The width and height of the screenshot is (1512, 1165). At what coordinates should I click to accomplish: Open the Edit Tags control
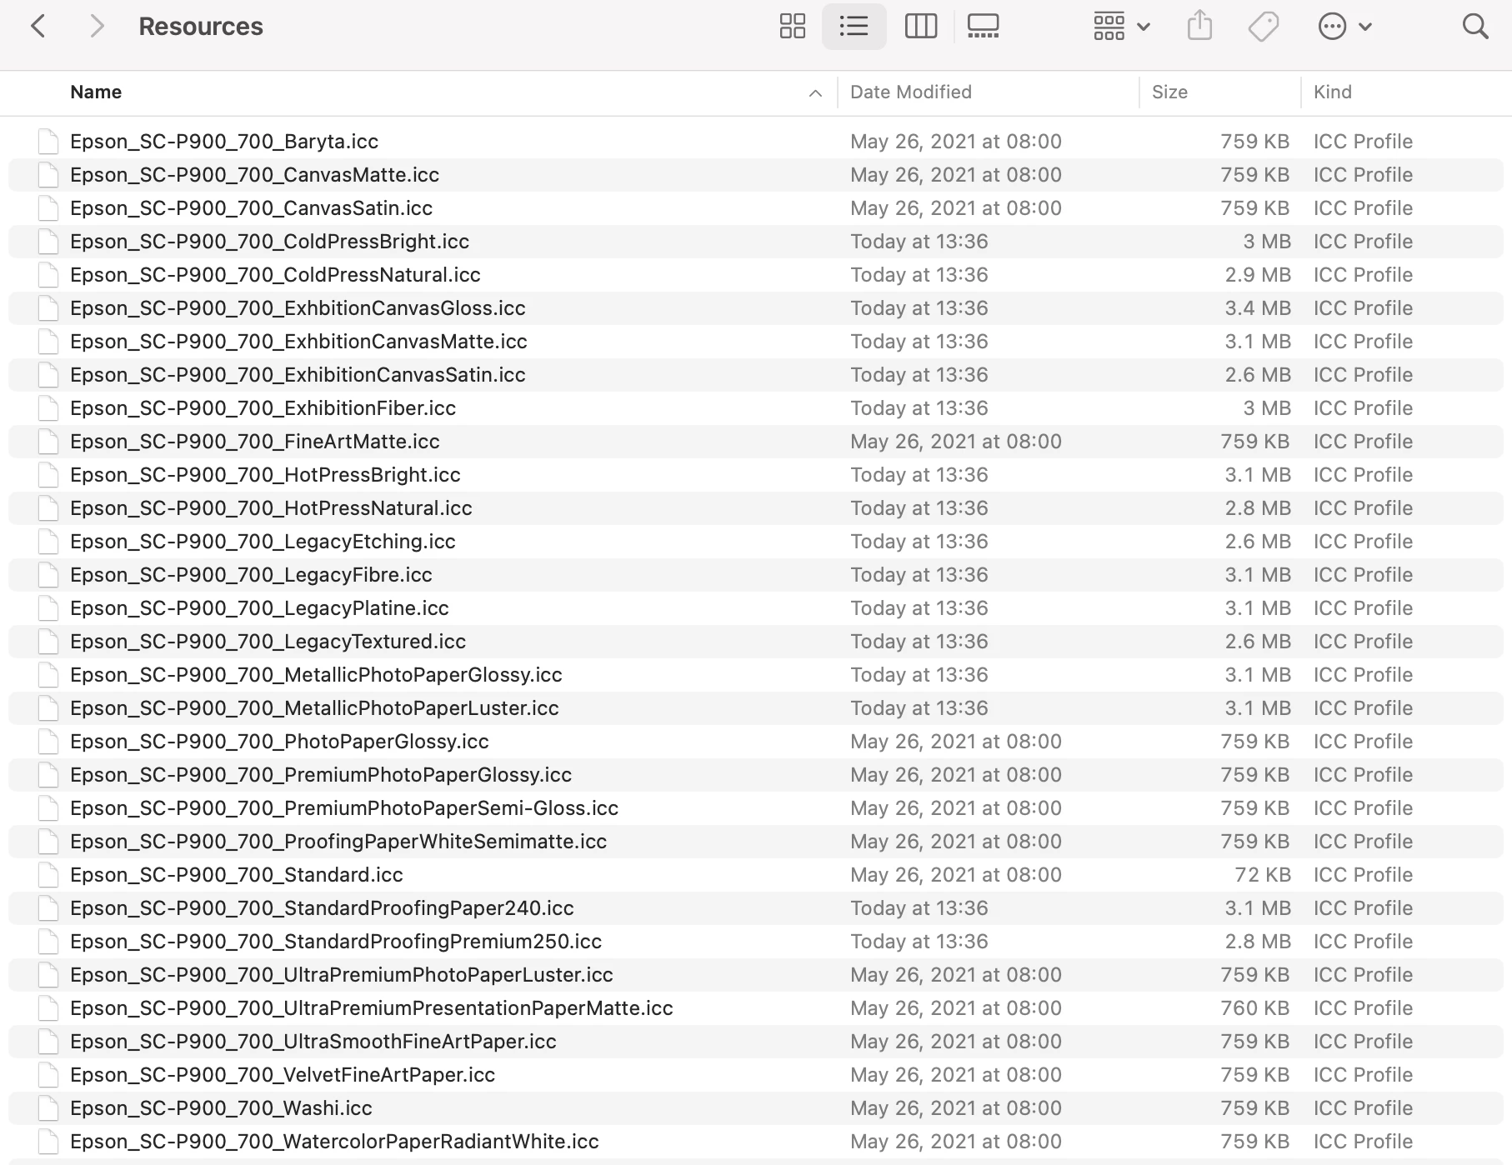click(1264, 27)
